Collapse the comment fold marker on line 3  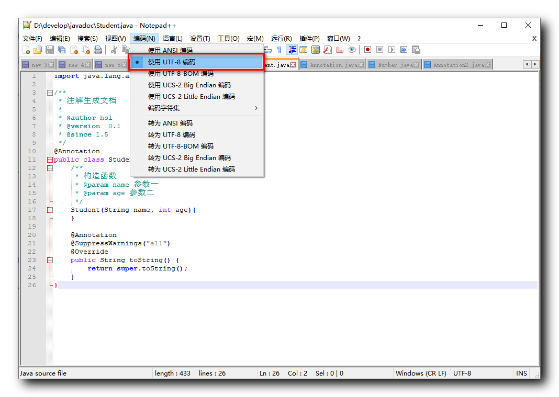[50, 93]
